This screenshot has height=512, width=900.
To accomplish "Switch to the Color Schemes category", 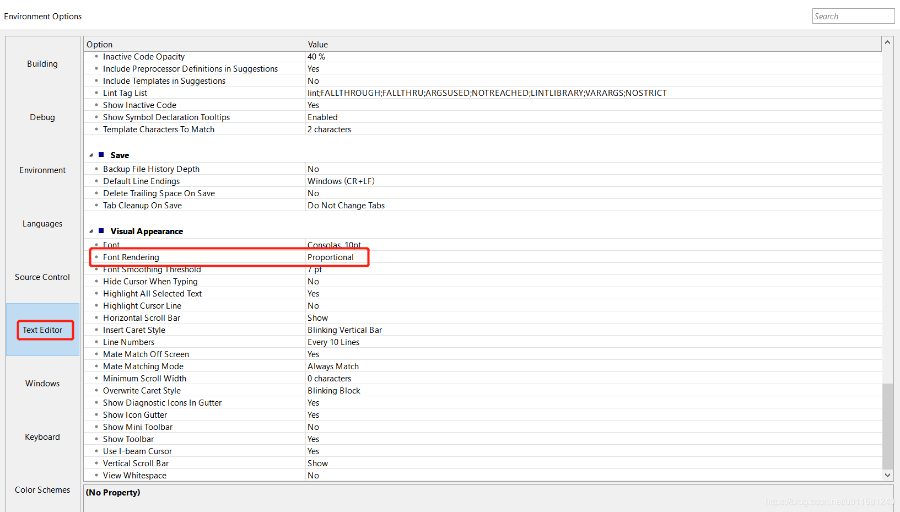I will tap(42, 489).
